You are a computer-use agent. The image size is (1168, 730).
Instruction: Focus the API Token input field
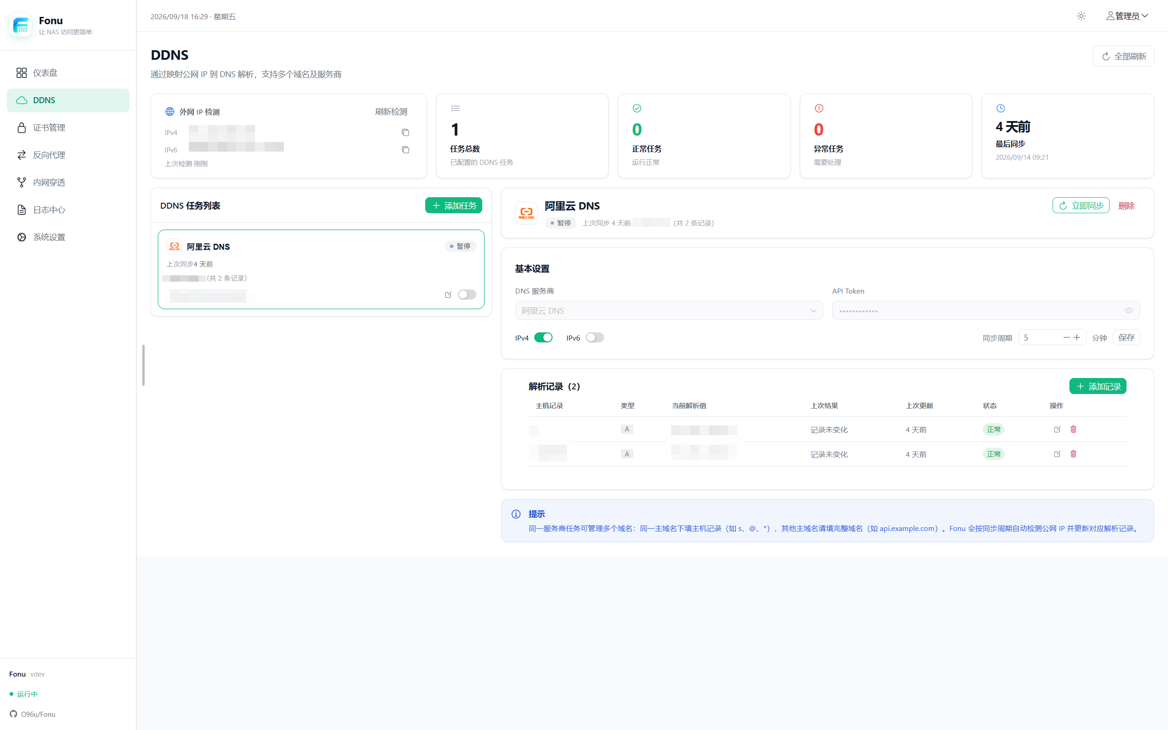click(985, 310)
